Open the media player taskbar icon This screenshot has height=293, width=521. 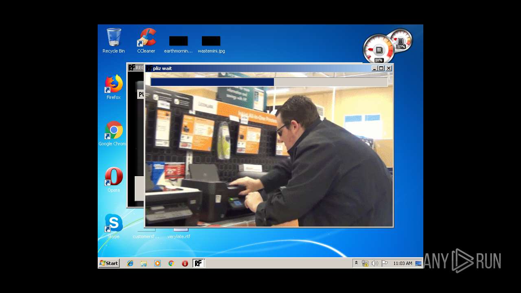pyautogui.click(x=158, y=263)
